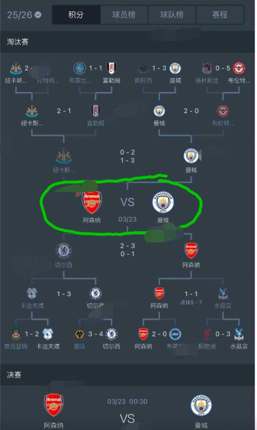Switch to the 球队榜 tab

pyautogui.click(x=172, y=15)
